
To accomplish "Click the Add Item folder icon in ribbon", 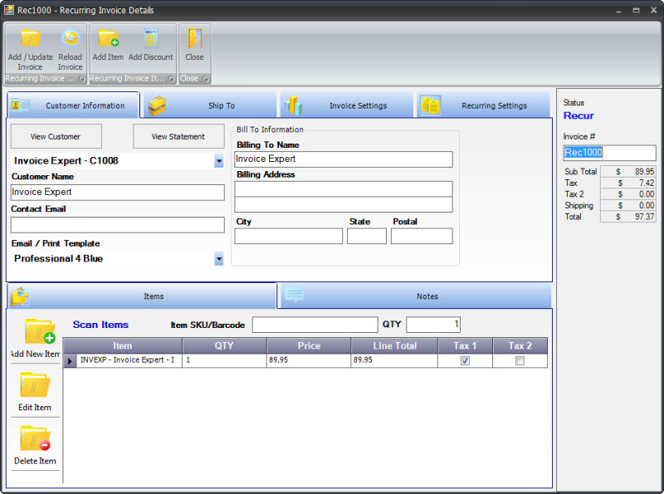I will tap(108, 38).
